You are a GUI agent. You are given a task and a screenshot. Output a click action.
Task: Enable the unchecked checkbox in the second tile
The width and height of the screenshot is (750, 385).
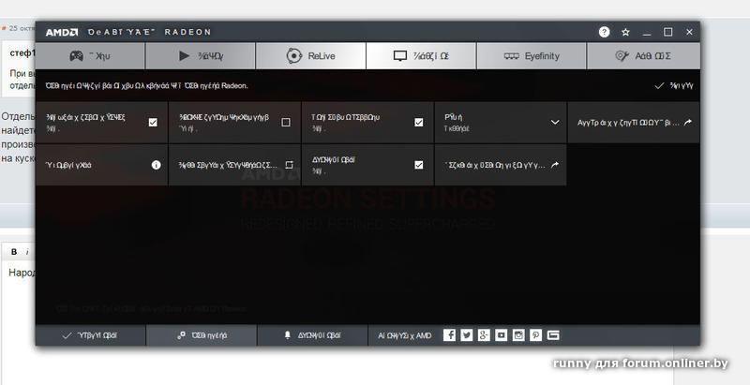(286, 123)
